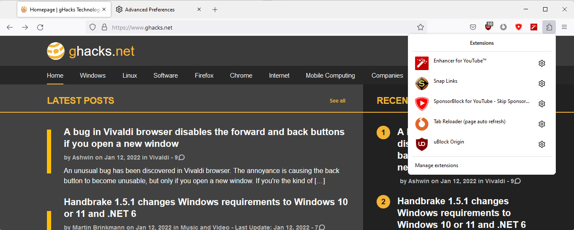Click Manage extensions in the panel

437,165
